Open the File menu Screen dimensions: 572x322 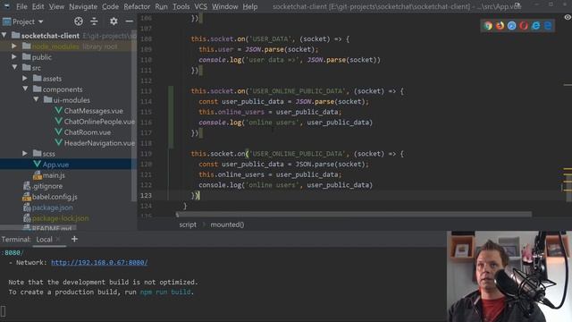pos(21,6)
